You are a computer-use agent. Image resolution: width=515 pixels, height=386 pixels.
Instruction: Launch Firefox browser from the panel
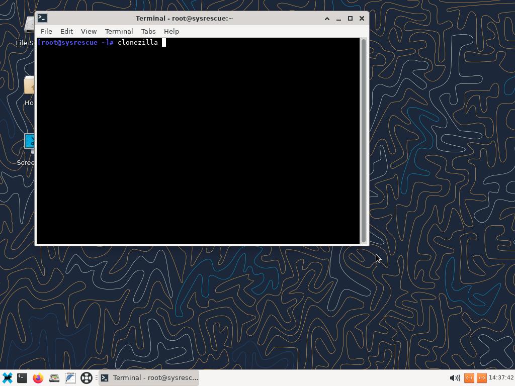[x=38, y=377]
